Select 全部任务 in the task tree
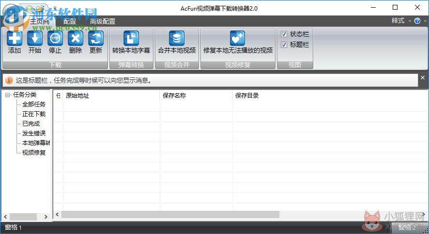This screenshot has width=429, height=234. coord(34,104)
